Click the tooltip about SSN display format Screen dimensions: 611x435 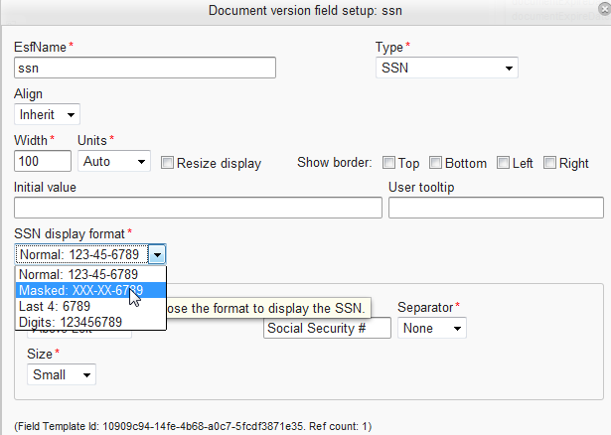[x=268, y=308]
